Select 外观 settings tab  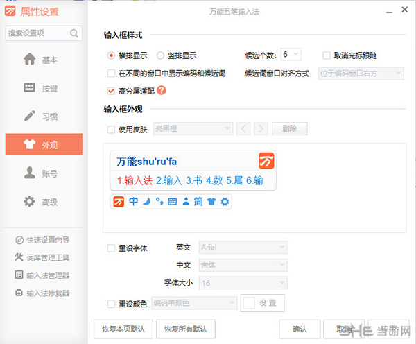[x=44, y=144]
